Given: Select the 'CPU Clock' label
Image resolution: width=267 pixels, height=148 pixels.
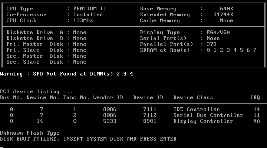Looking at the screenshot, I should (x=21, y=21).
